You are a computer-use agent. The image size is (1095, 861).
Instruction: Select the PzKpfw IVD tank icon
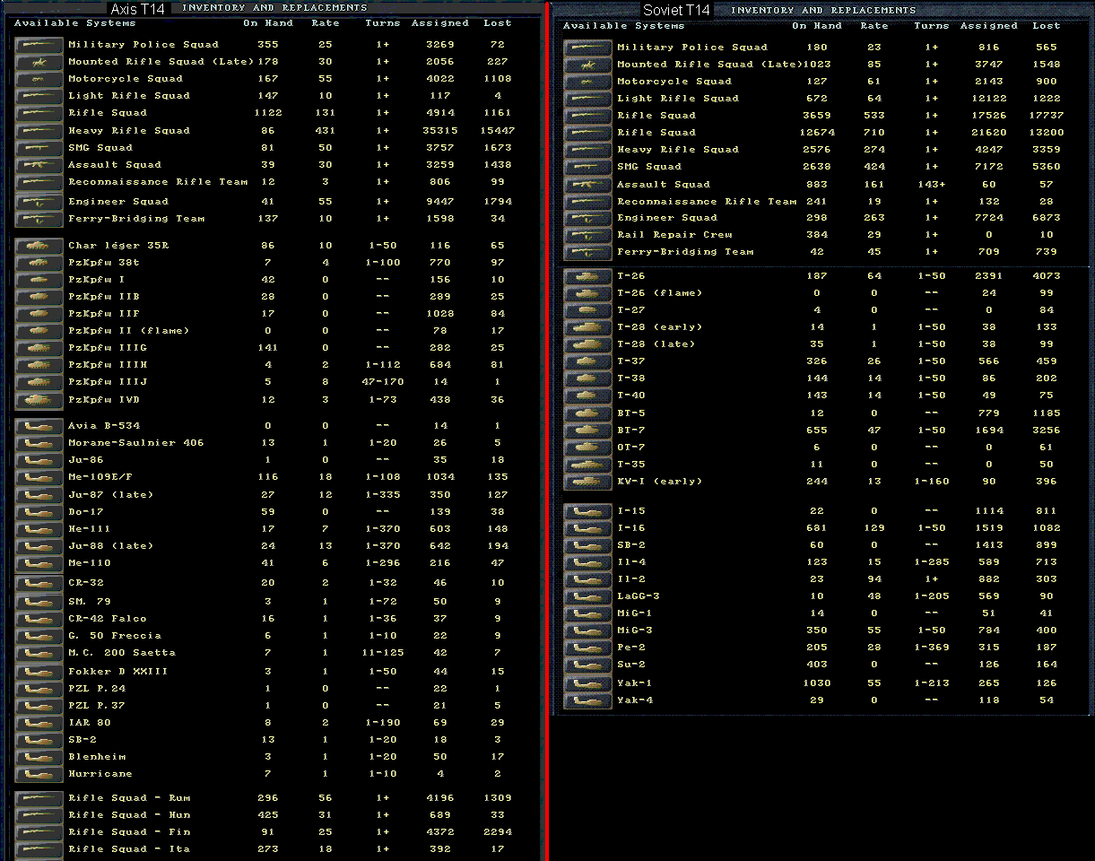(x=39, y=400)
